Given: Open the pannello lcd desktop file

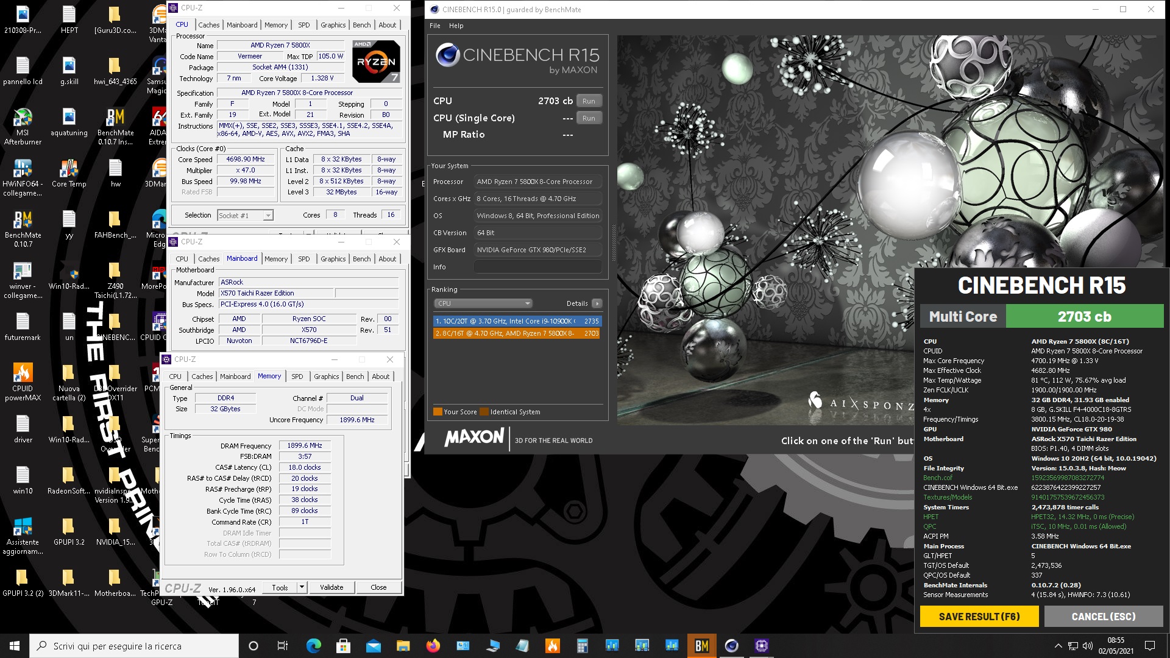Looking at the screenshot, I should (23, 71).
